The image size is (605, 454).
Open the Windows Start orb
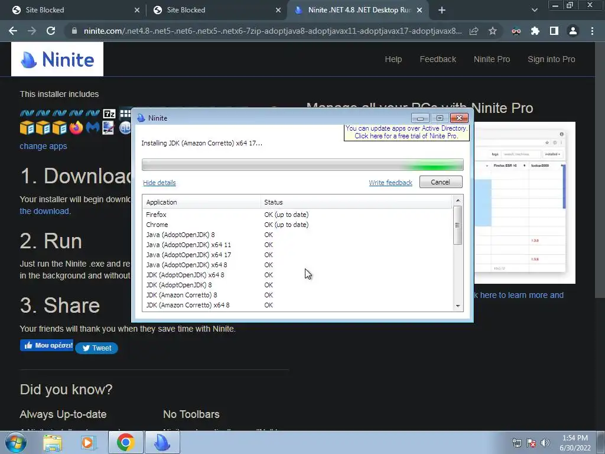pos(16,442)
